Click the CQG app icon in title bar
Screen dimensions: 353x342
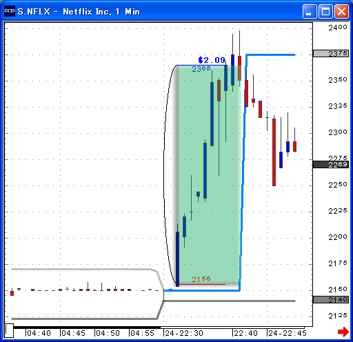coord(10,11)
